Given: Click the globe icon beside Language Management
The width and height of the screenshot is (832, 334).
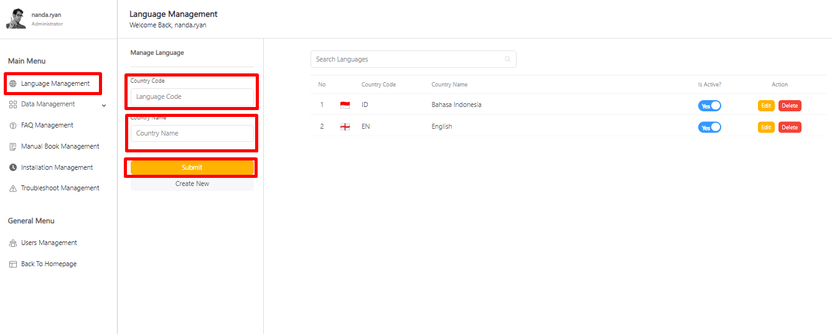Looking at the screenshot, I should pos(13,83).
